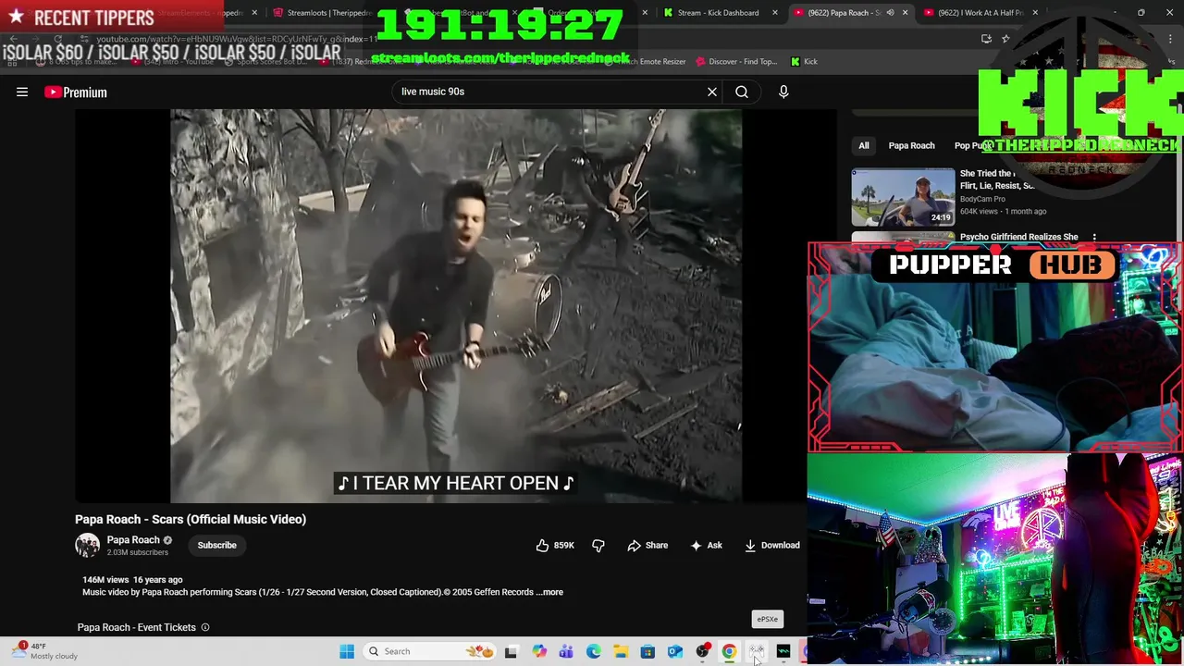
Task: Open the 'Kick' bookmark
Action: tap(804, 61)
